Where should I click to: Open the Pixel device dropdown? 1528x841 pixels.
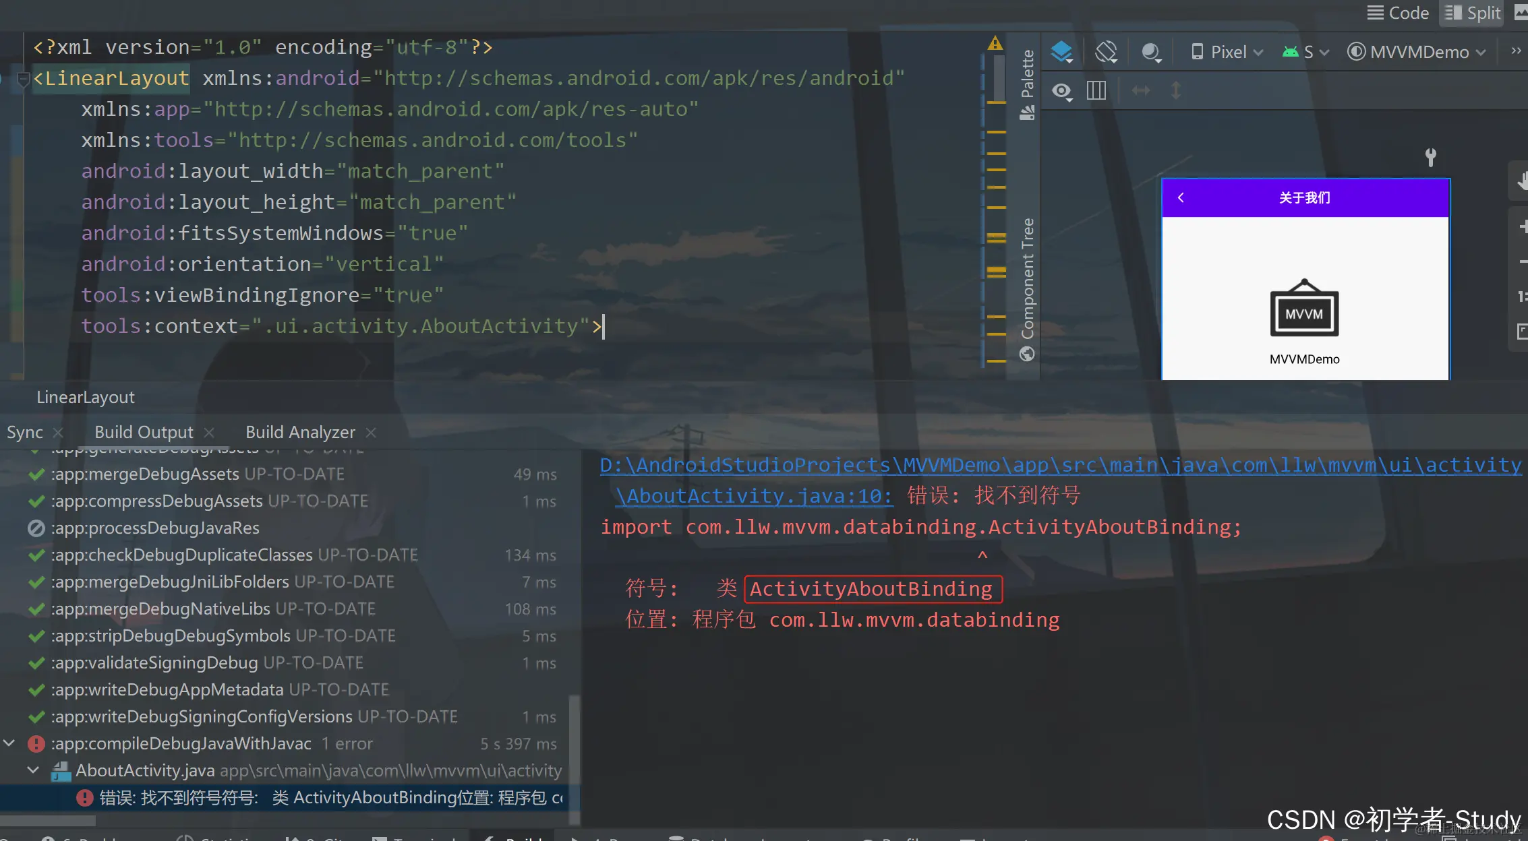click(x=1227, y=52)
